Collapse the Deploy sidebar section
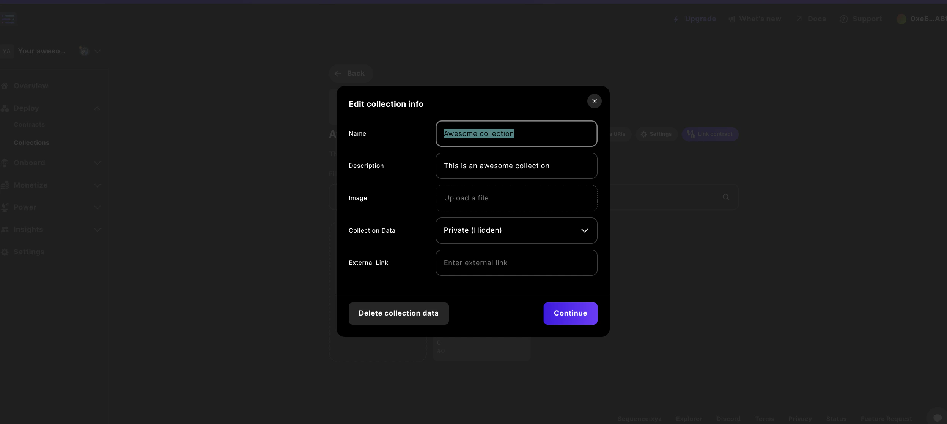Image resolution: width=947 pixels, height=424 pixels. point(97,108)
